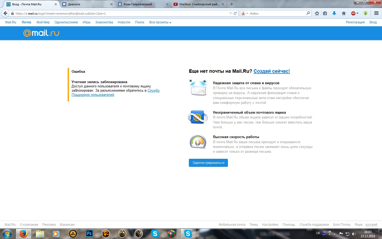Click the media player taskbar icon
Viewport: 382px width, 239px height.
click(x=56, y=234)
